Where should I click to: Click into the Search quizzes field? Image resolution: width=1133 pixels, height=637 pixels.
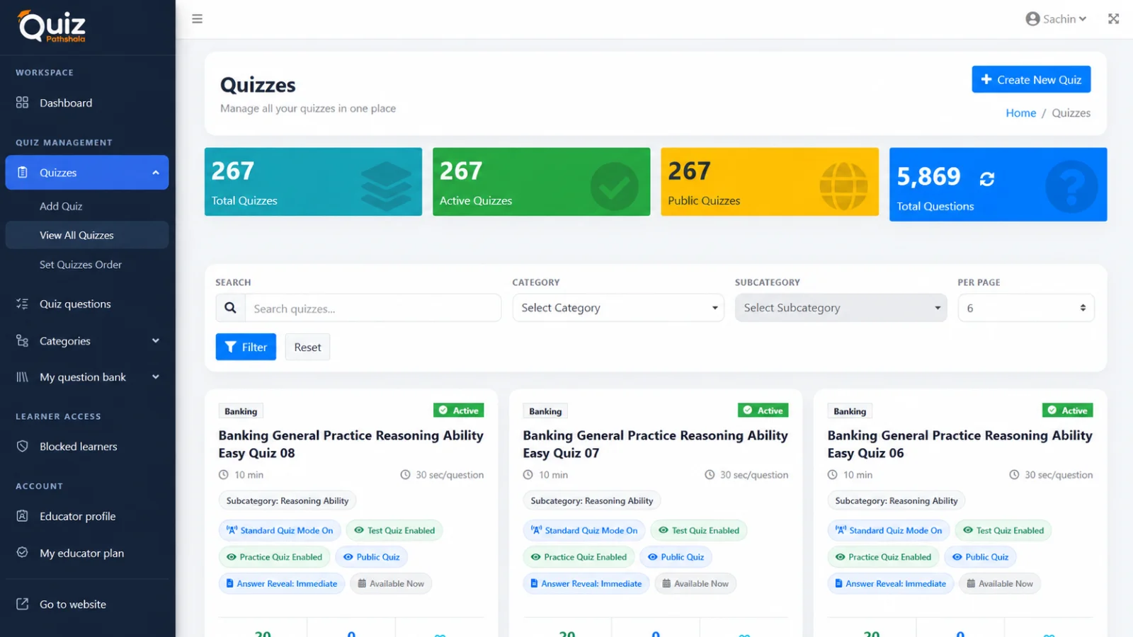click(x=373, y=308)
